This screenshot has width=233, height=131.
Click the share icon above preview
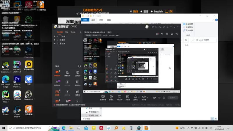[176, 34]
